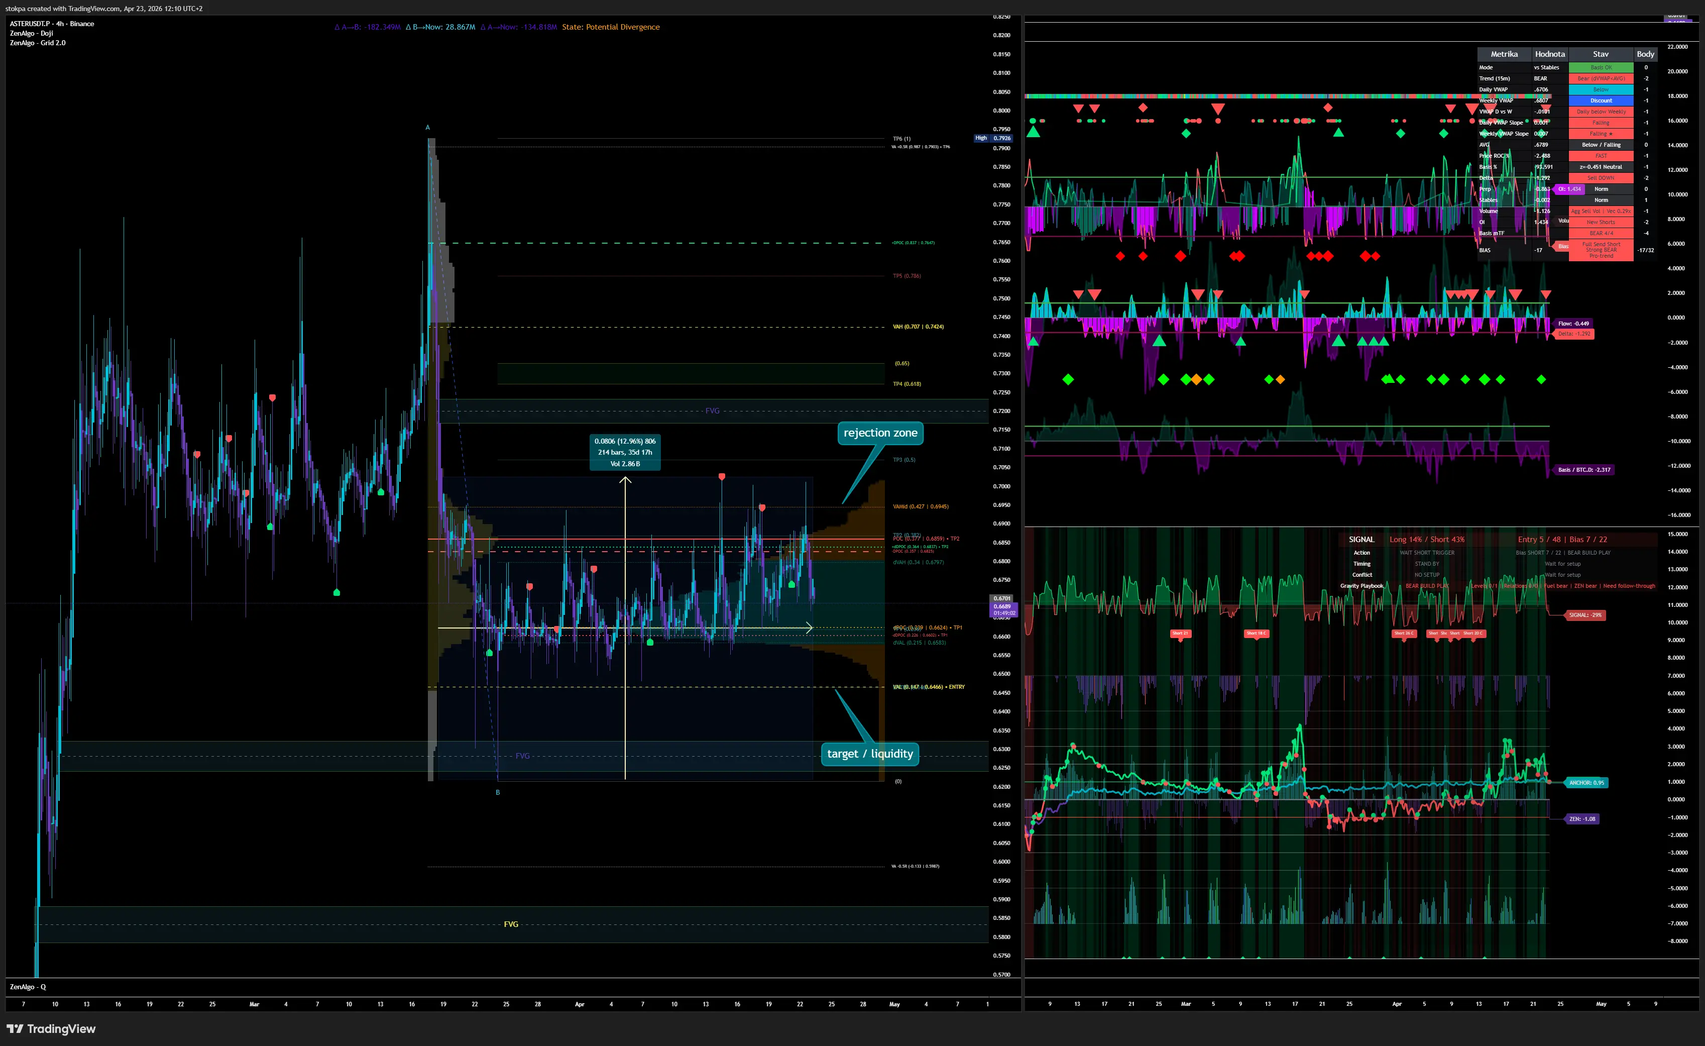Click the ANCHOR: 0.95 teal value tag
1705x1046 pixels.
coord(1586,783)
